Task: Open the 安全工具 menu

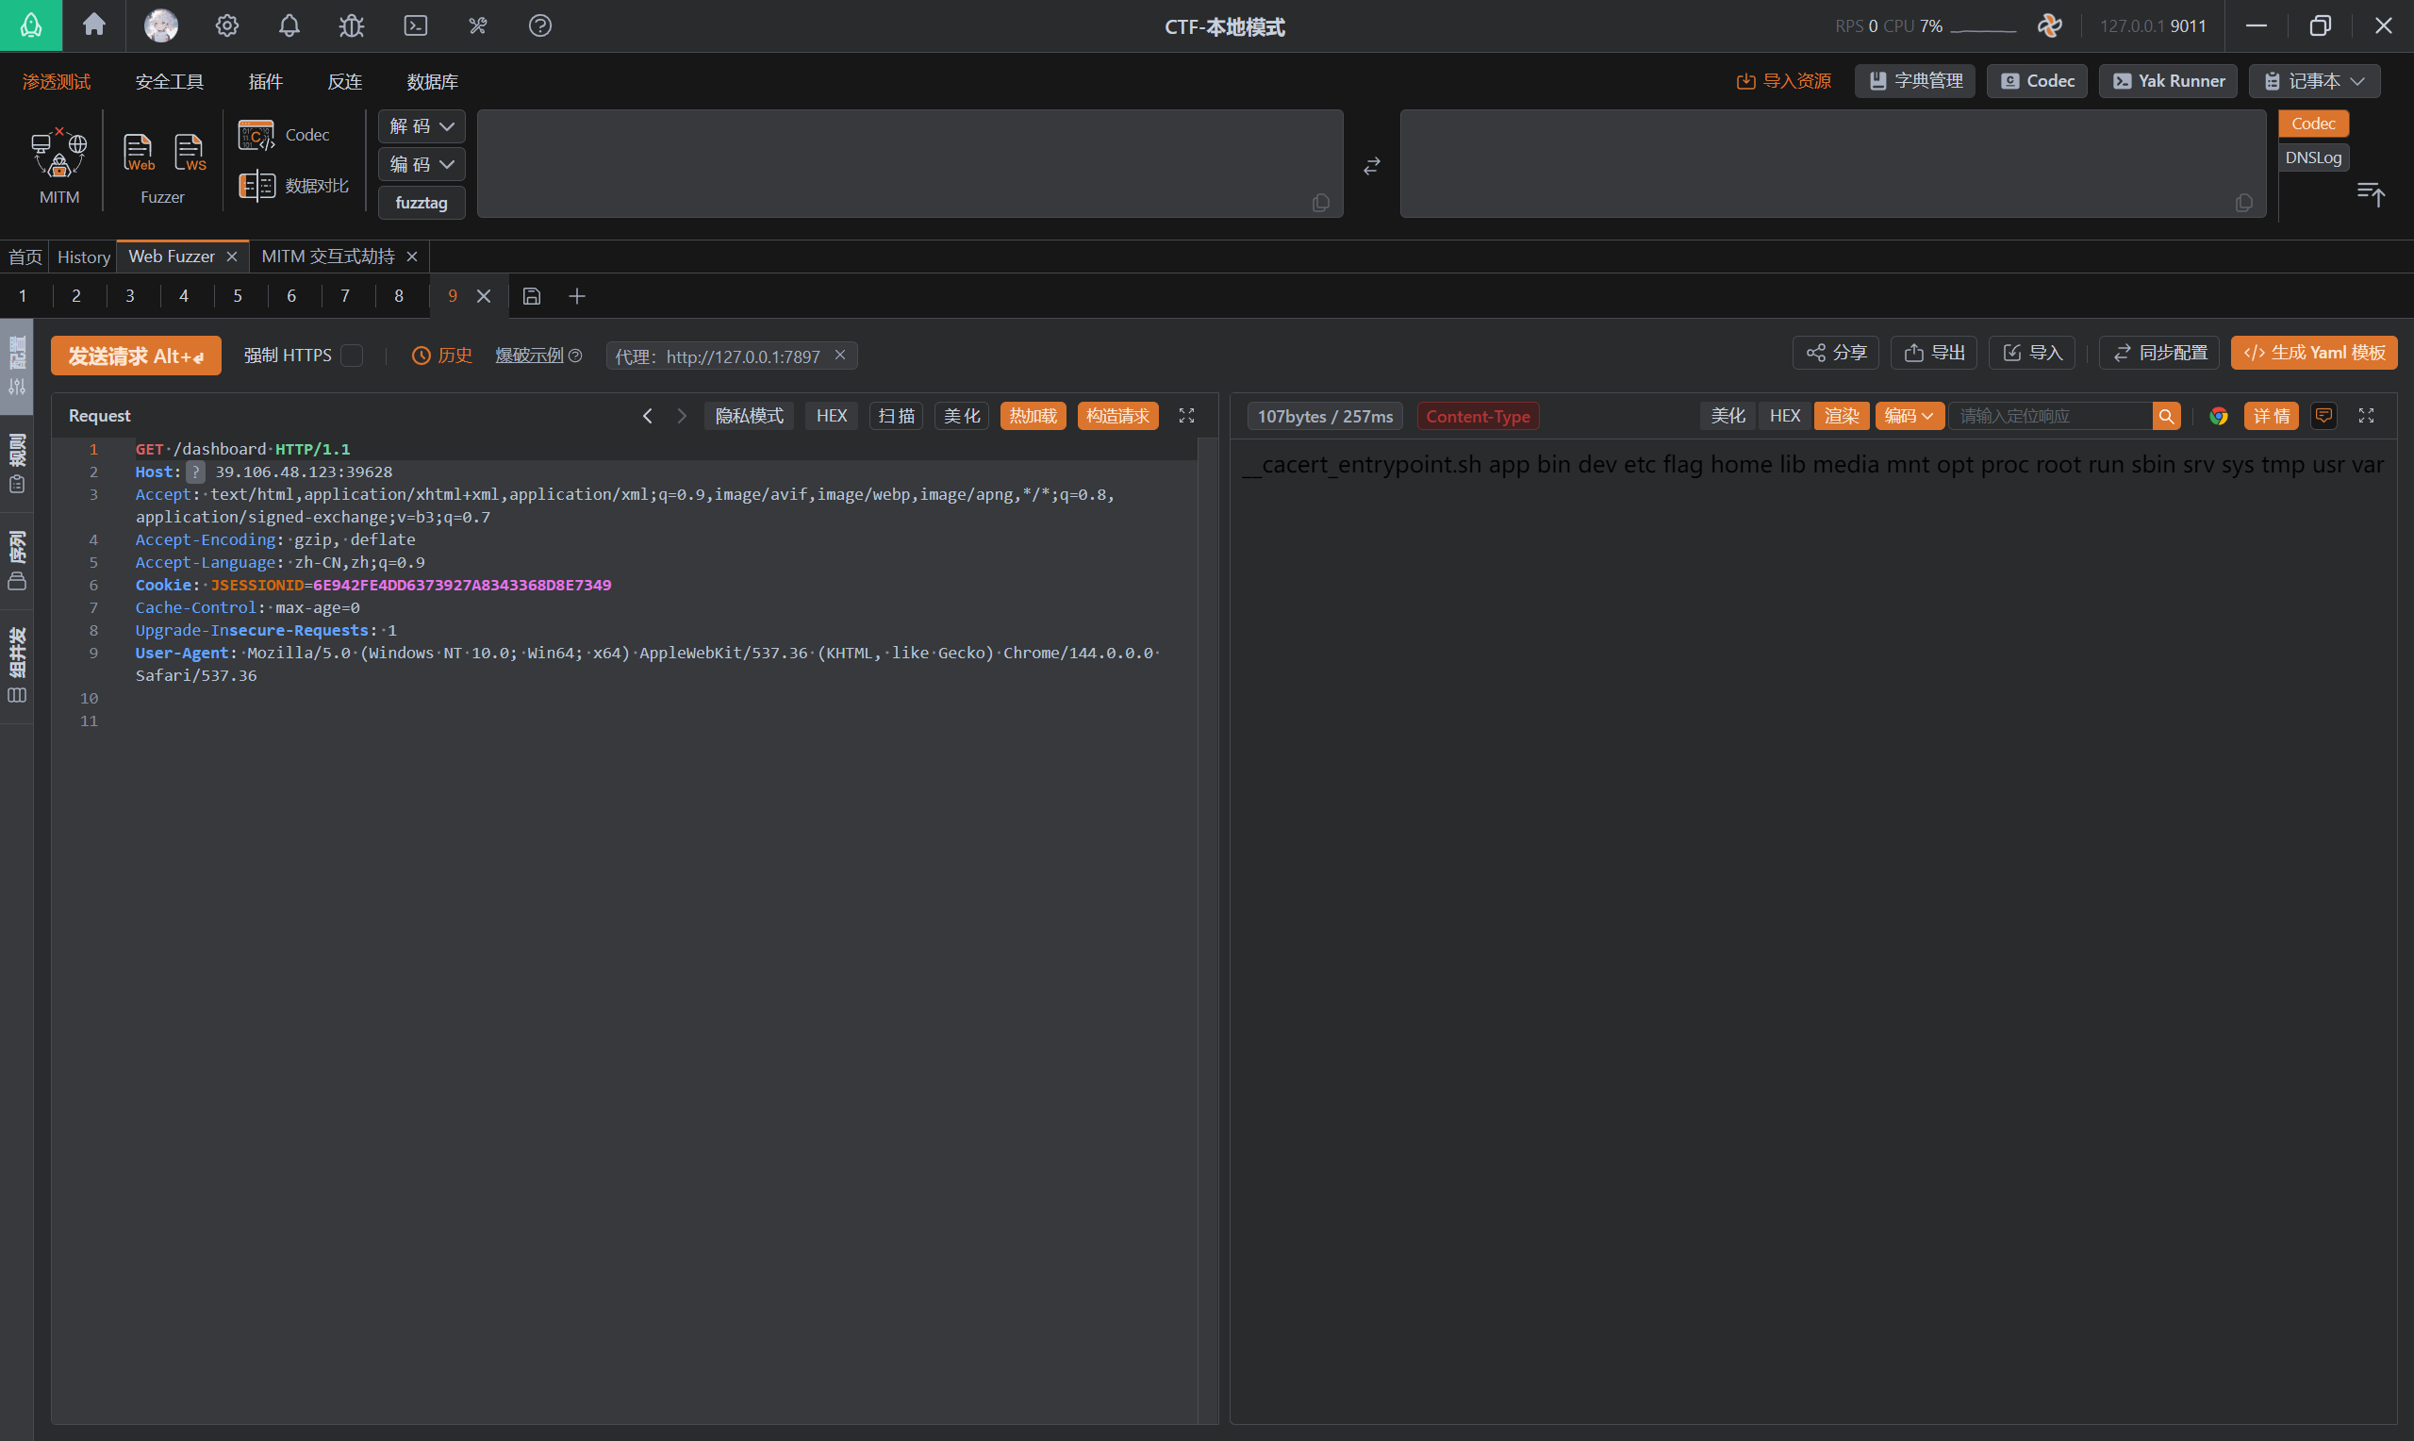Action: click(x=169, y=81)
